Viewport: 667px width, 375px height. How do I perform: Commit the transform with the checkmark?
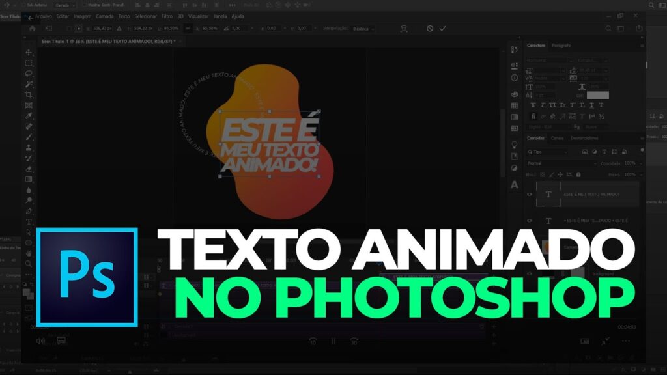point(443,29)
